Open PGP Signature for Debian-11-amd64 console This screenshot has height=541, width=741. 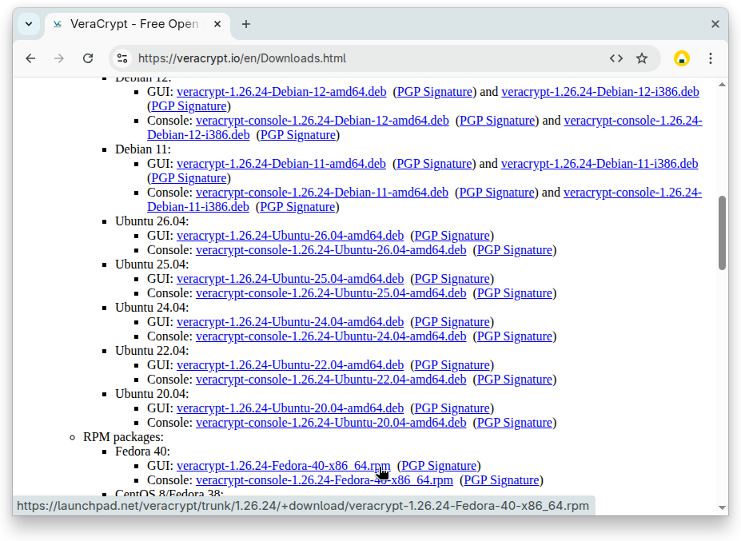pos(496,193)
